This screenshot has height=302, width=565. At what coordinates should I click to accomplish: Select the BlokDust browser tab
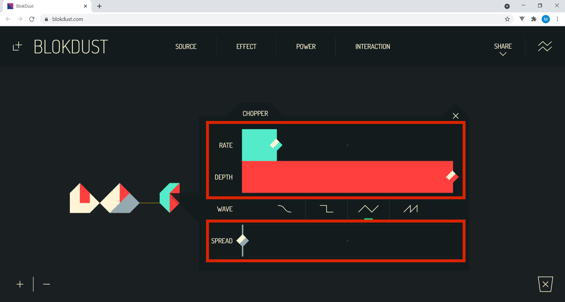coord(47,6)
